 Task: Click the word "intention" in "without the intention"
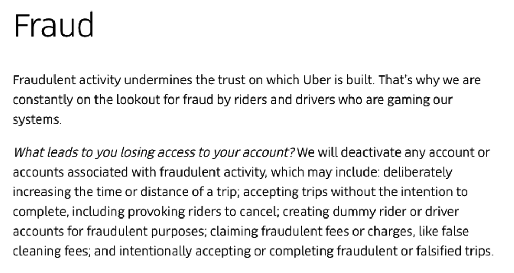click(422, 192)
